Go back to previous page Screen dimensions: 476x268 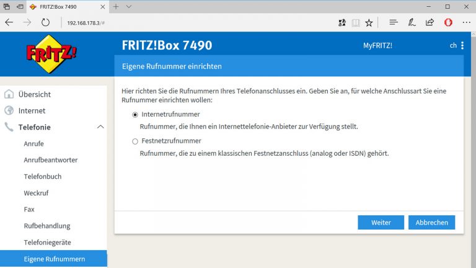click(9, 22)
